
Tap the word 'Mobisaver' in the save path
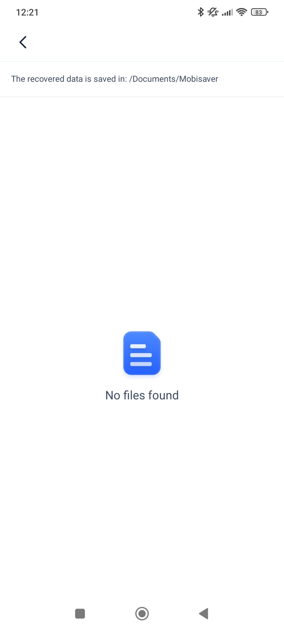click(x=199, y=79)
